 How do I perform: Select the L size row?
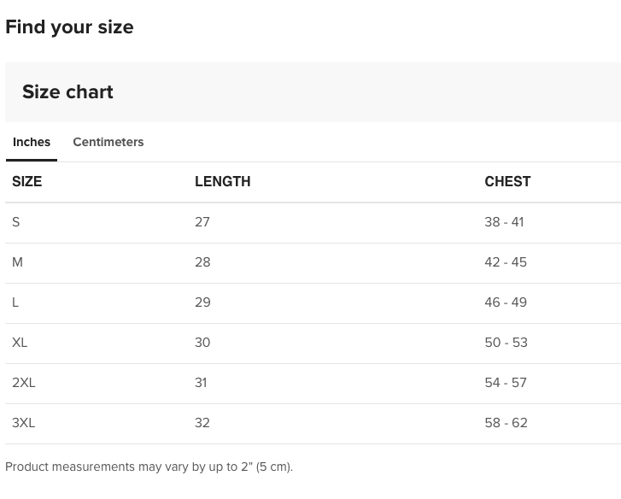[15, 302]
